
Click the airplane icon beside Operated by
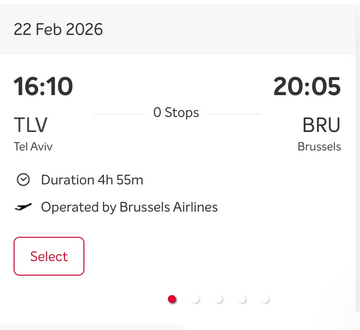click(x=23, y=207)
